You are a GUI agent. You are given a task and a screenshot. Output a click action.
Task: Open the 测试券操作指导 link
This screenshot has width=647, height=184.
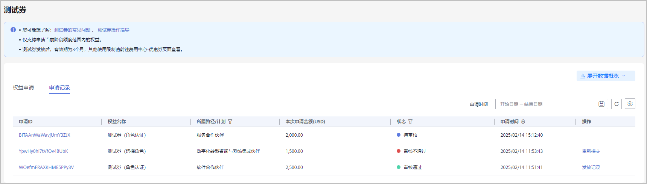tap(113, 30)
